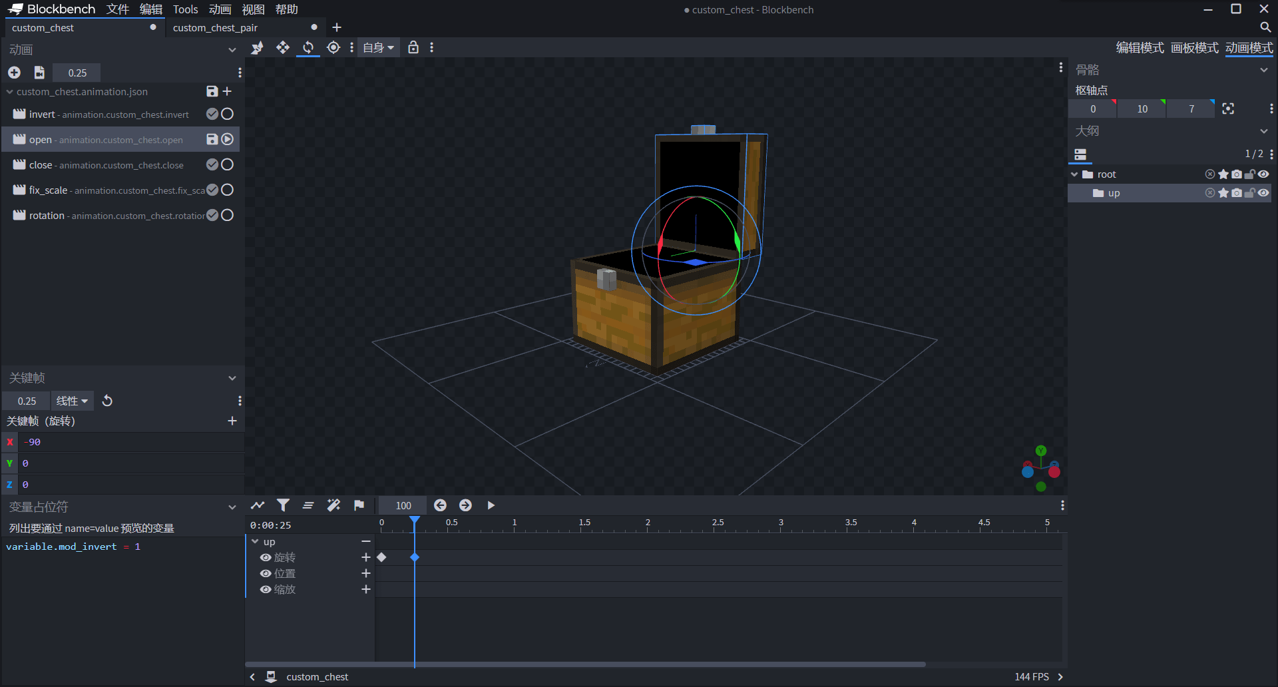Open toolbar options next to lock icon

pos(432,47)
